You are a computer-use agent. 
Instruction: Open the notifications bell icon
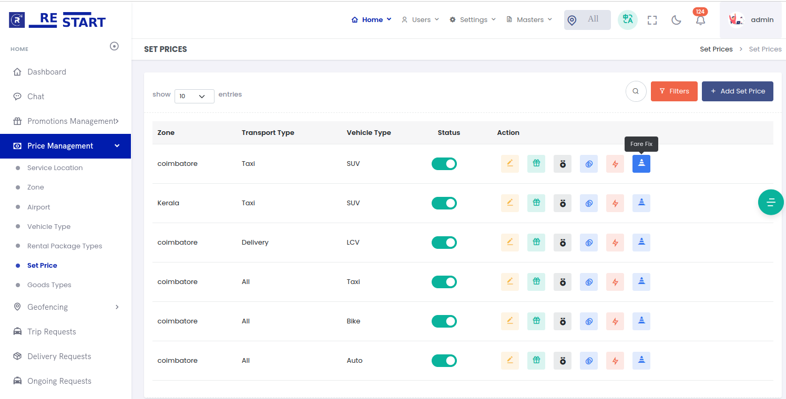[700, 20]
